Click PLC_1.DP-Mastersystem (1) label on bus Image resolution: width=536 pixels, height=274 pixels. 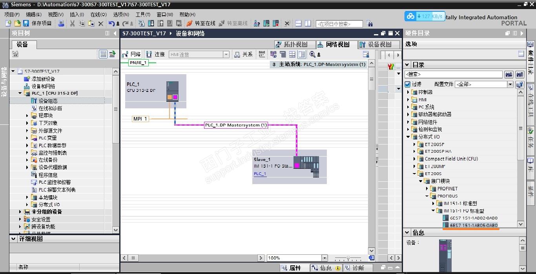click(x=236, y=125)
